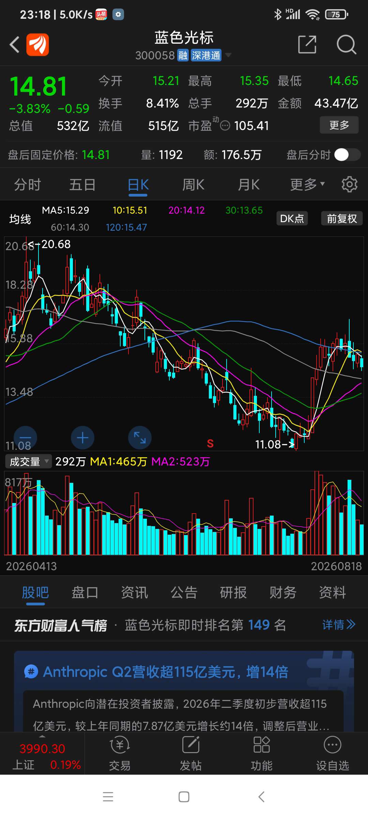This screenshot has height=819, width=368.
Task: Tap the Android home button
Action: click(184, 797)
